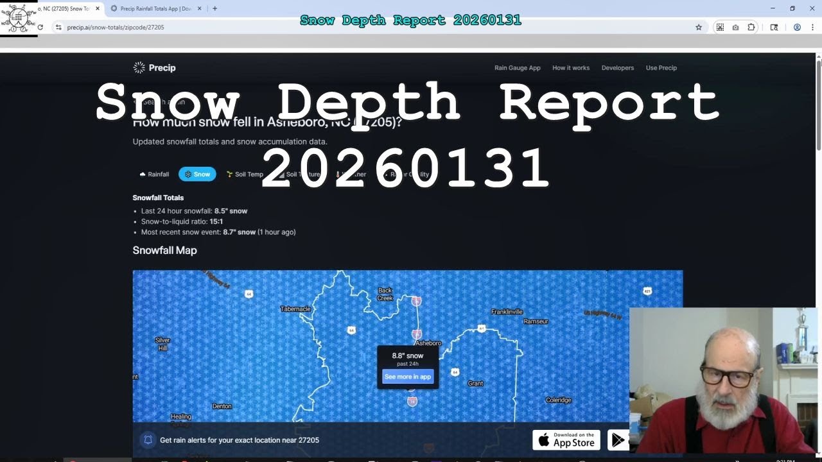Click the Coleridge map label
The height and width of the screenshot is (462, 822).
(x=558, y=400)
